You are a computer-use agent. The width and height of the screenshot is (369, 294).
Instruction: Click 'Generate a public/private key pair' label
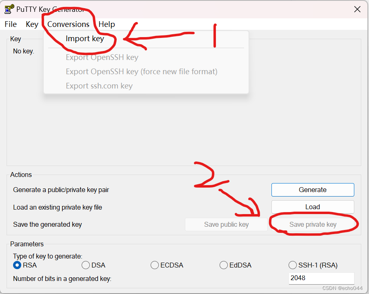61,190
